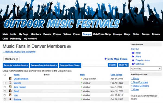Viewport: 163px width, 103px height.
Task: Toggle the select-all checkbox in table header
Action: click(x=5, y=75)
